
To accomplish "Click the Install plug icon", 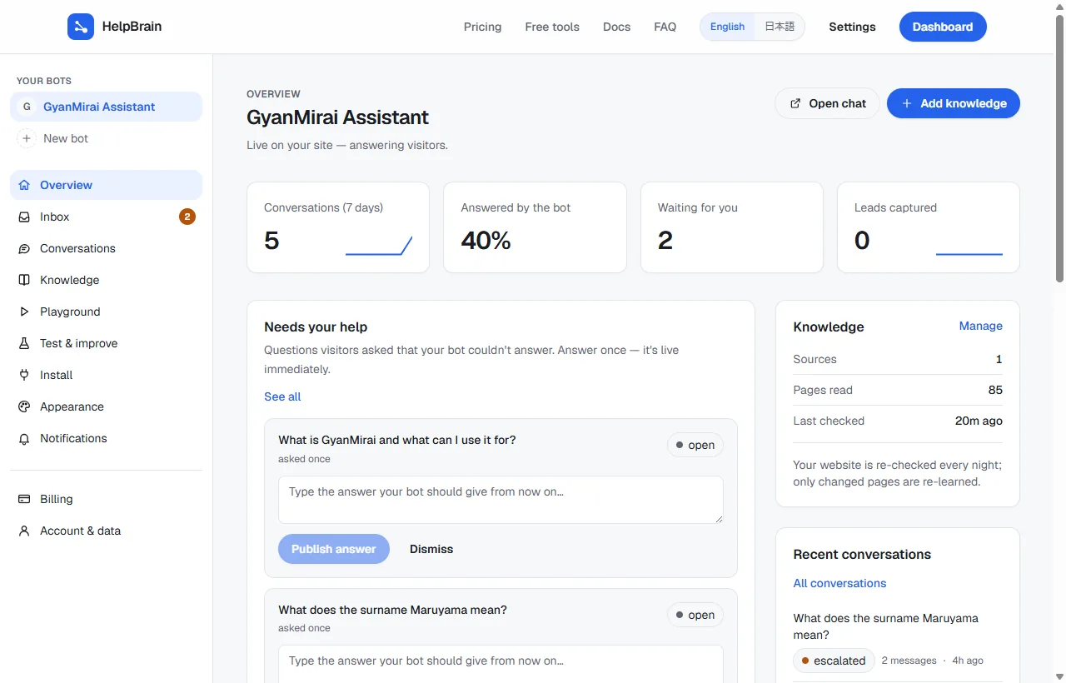I will click(24, 375).
